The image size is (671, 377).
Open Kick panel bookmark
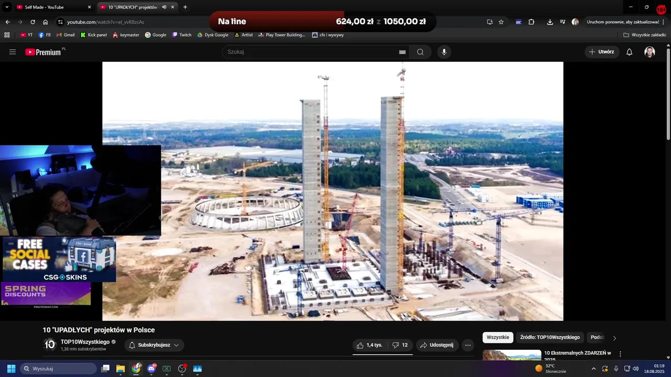click(x=93, y=35)
